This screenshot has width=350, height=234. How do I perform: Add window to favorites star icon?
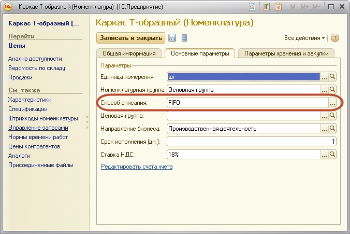(x=252, y=7)
